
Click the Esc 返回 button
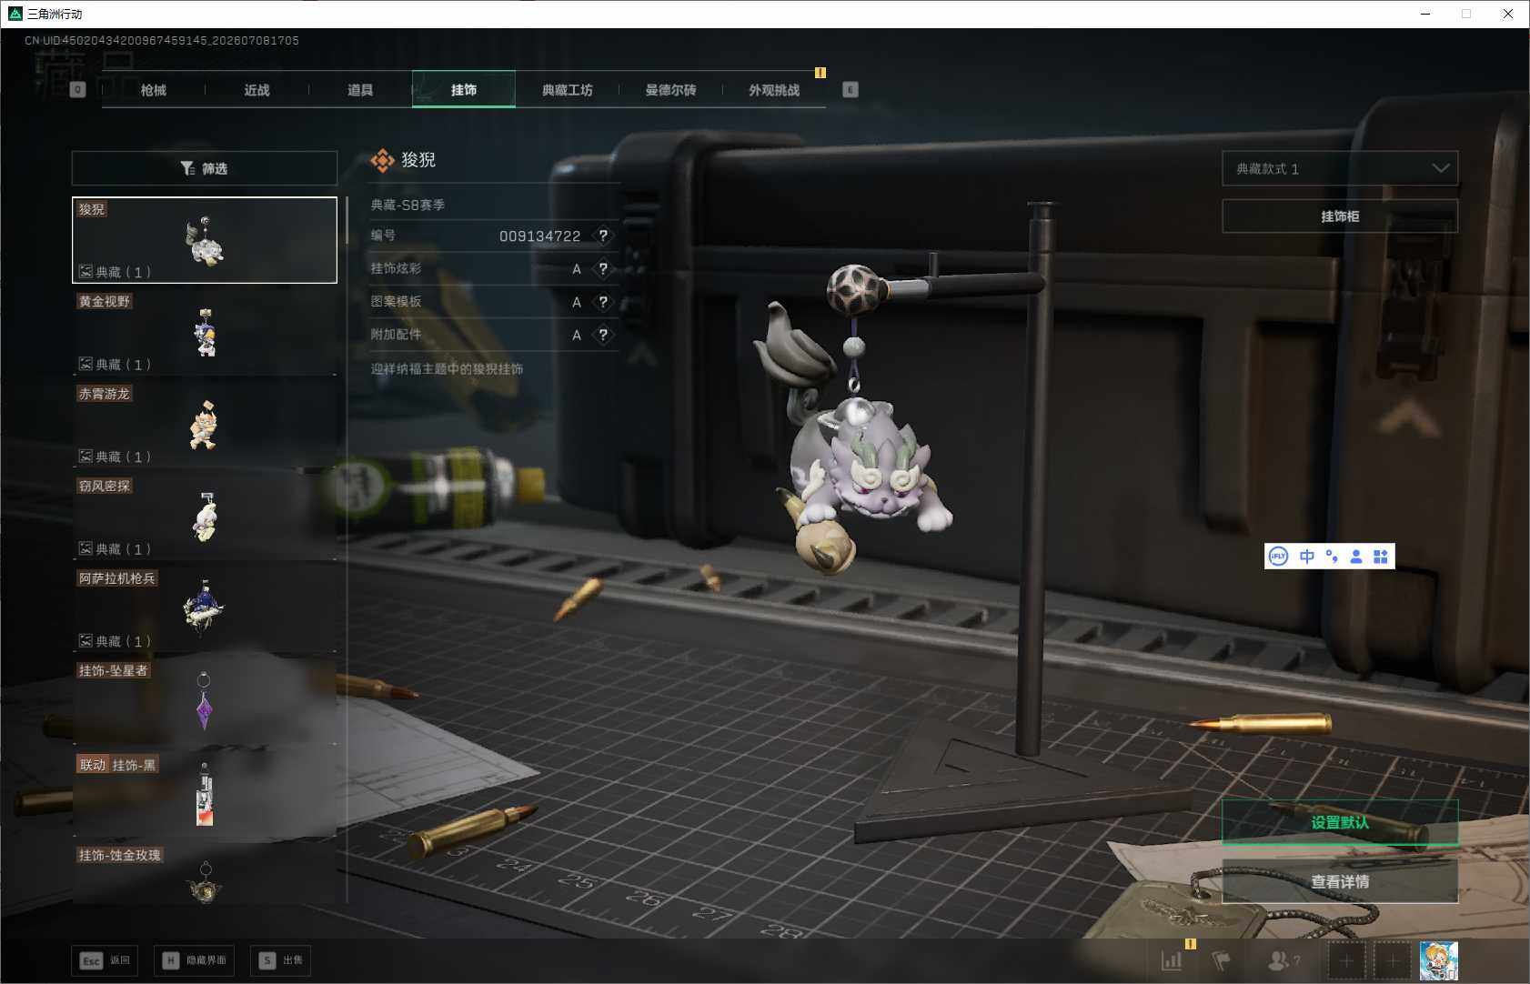click(105, 960)
